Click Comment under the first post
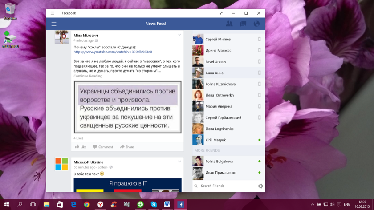The image size is (374, 210). (103, 147)
